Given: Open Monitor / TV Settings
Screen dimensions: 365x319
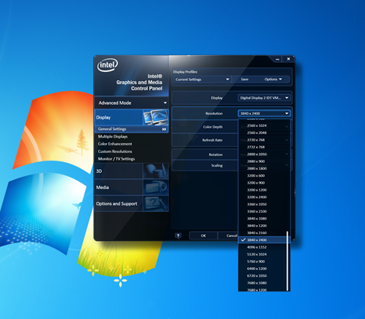Looking at the screenshot, I should coord(116,159).
